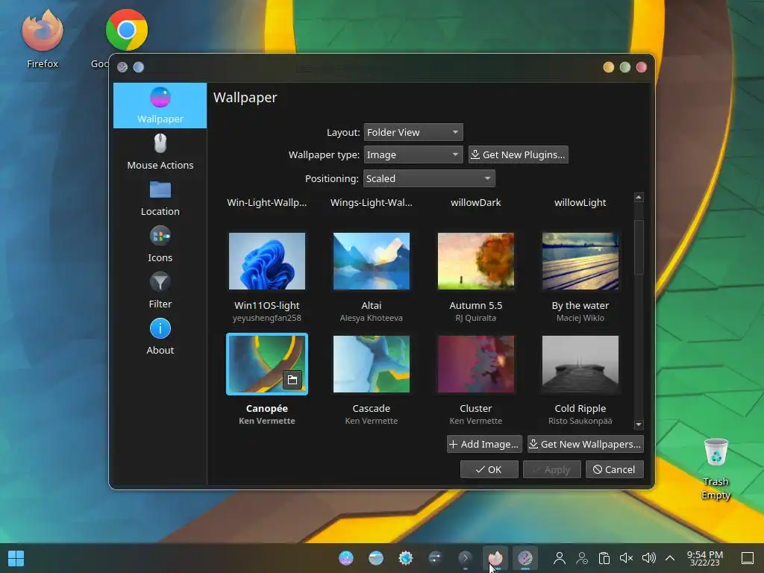Pick the Cluster wallpaper thumbnail
764x573 pixels.
(x=475, y=364)
